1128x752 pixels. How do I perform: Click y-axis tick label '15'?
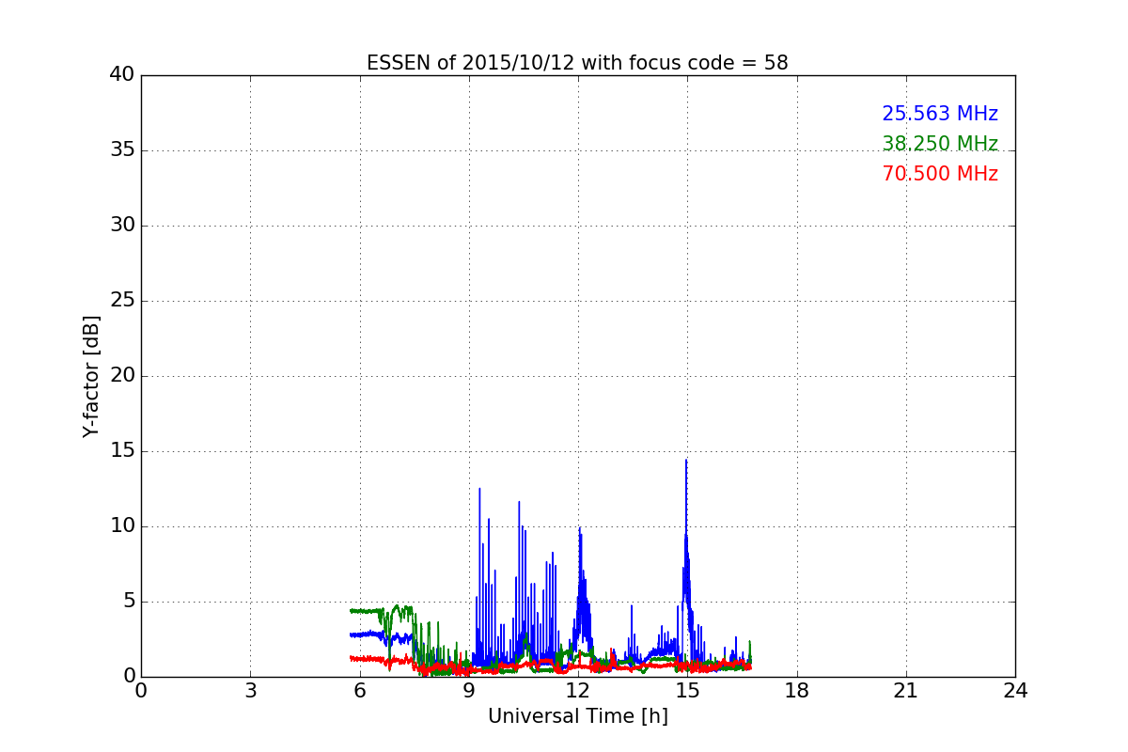(x=122, y=451)
